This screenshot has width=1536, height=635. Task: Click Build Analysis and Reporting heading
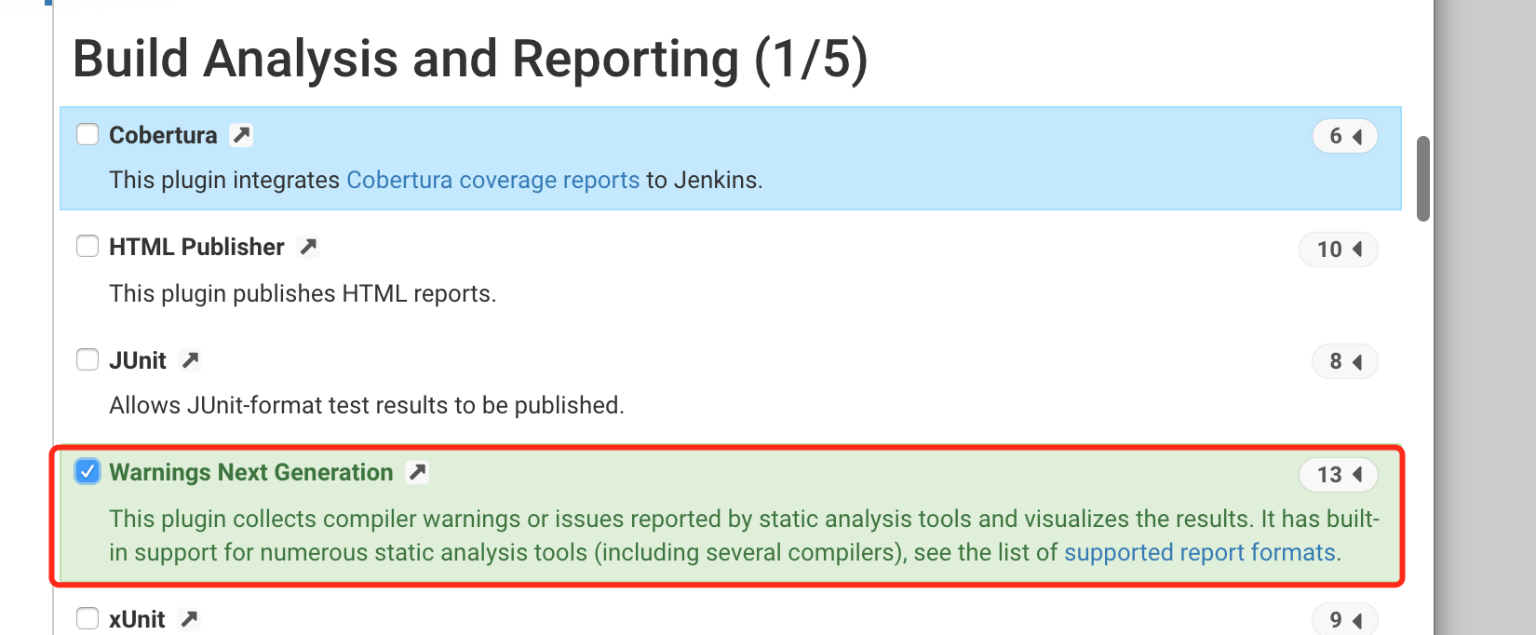coord(470,59)
